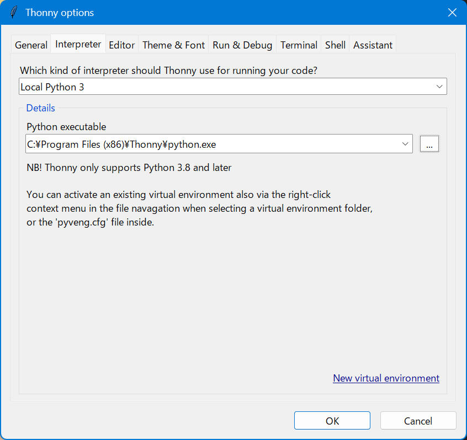This screenshot has width=467, height=440.
Task: Click the 'Details' group label
Action: pos(40,108)
